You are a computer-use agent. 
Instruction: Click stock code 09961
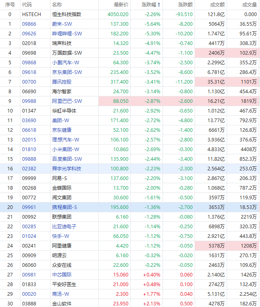[x=29, y=207]
